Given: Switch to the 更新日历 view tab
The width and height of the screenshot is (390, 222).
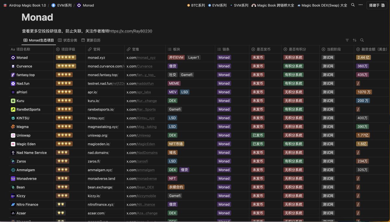Looking at the screenshot, I should [91, 40].
